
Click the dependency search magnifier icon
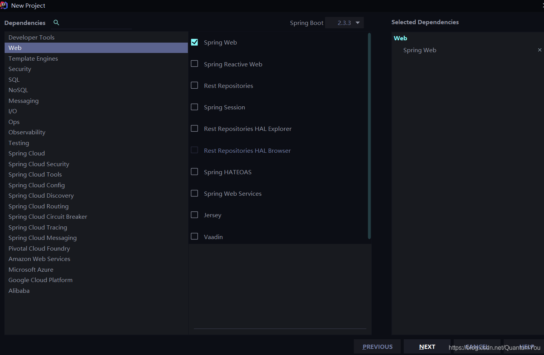56,23
